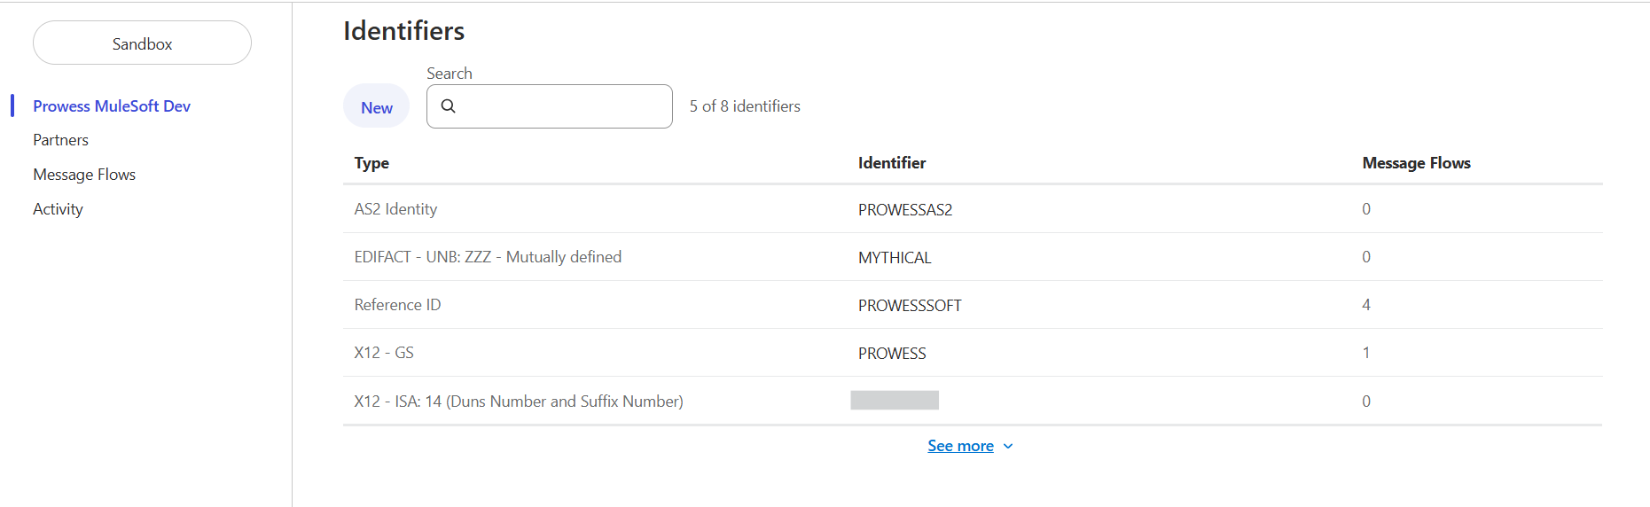Navigate to Message Flows in sidebar
The image size is (1650, 507).
point(84,175)
